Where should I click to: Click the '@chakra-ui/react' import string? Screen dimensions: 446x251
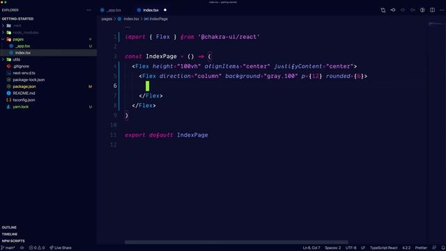(229, 37)
